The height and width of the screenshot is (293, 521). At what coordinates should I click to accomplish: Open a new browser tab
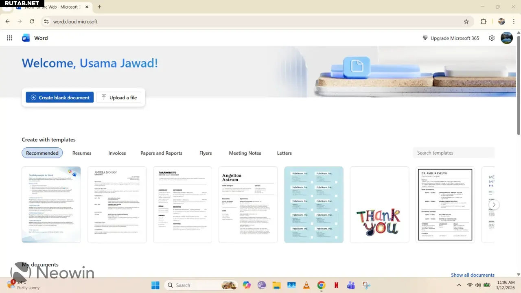(99, 7)
